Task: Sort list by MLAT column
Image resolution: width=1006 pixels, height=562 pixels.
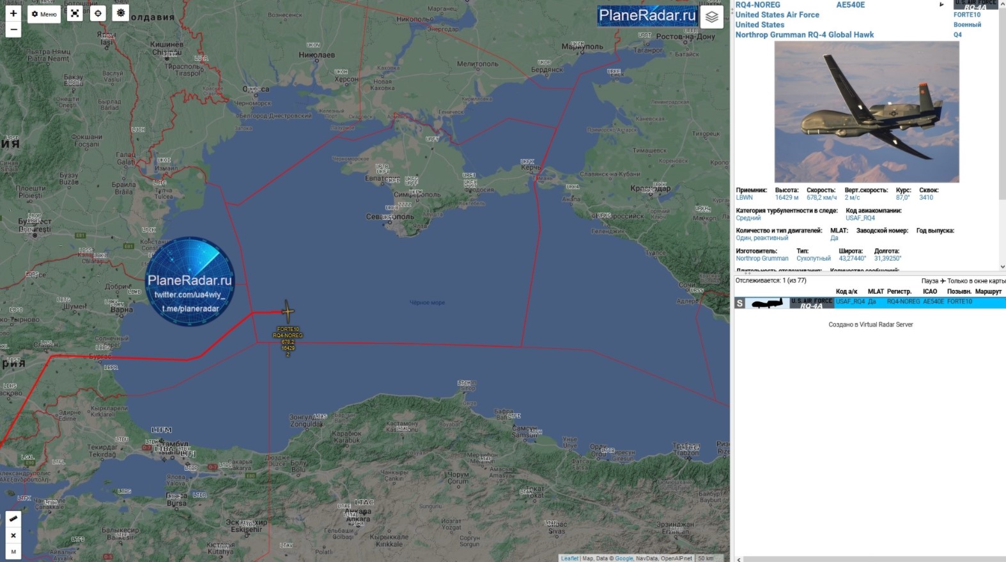Action: coord(876,291)
